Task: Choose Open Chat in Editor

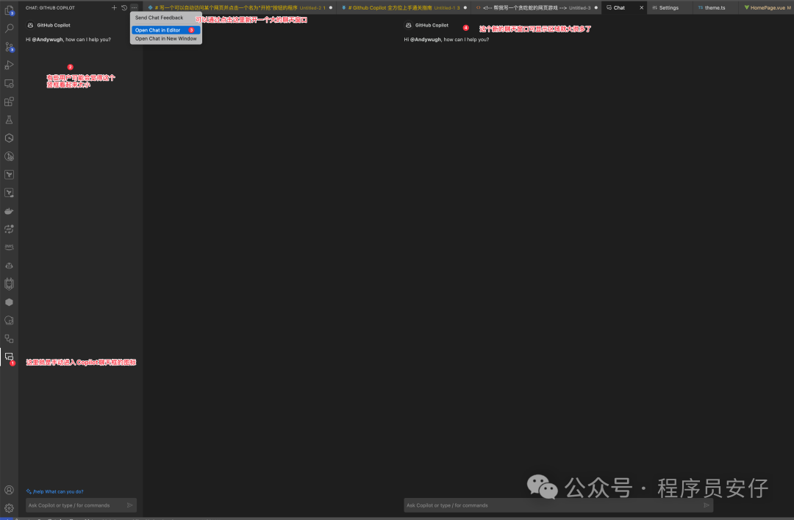Action: [165, 30]
